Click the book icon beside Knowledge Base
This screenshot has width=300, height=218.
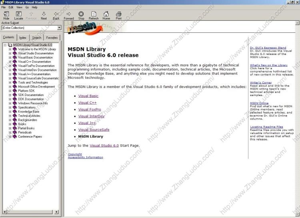tap(15, 112)
